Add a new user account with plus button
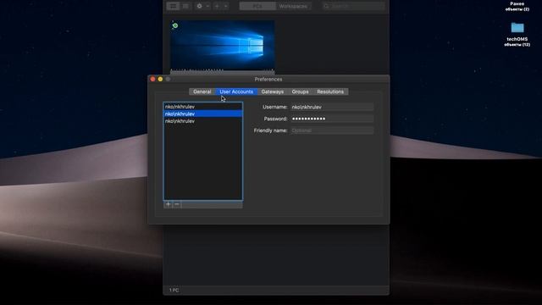This screenshot has height=305, width=542. 168,204
